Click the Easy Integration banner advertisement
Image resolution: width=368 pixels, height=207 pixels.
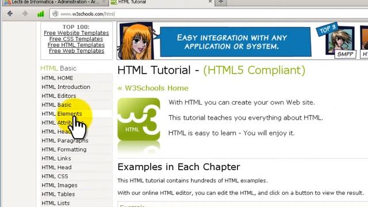coord(236,42)
